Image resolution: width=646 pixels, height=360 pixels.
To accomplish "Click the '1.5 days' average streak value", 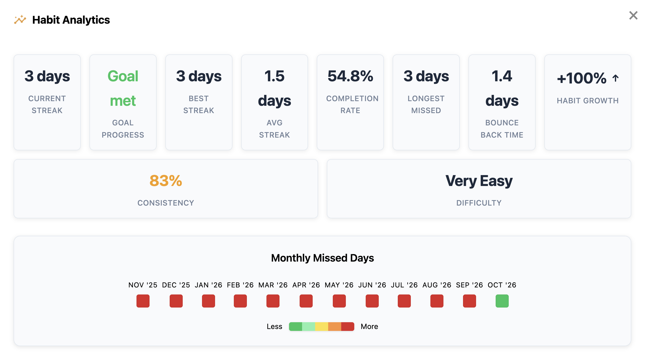I will [x=275, y=88].
